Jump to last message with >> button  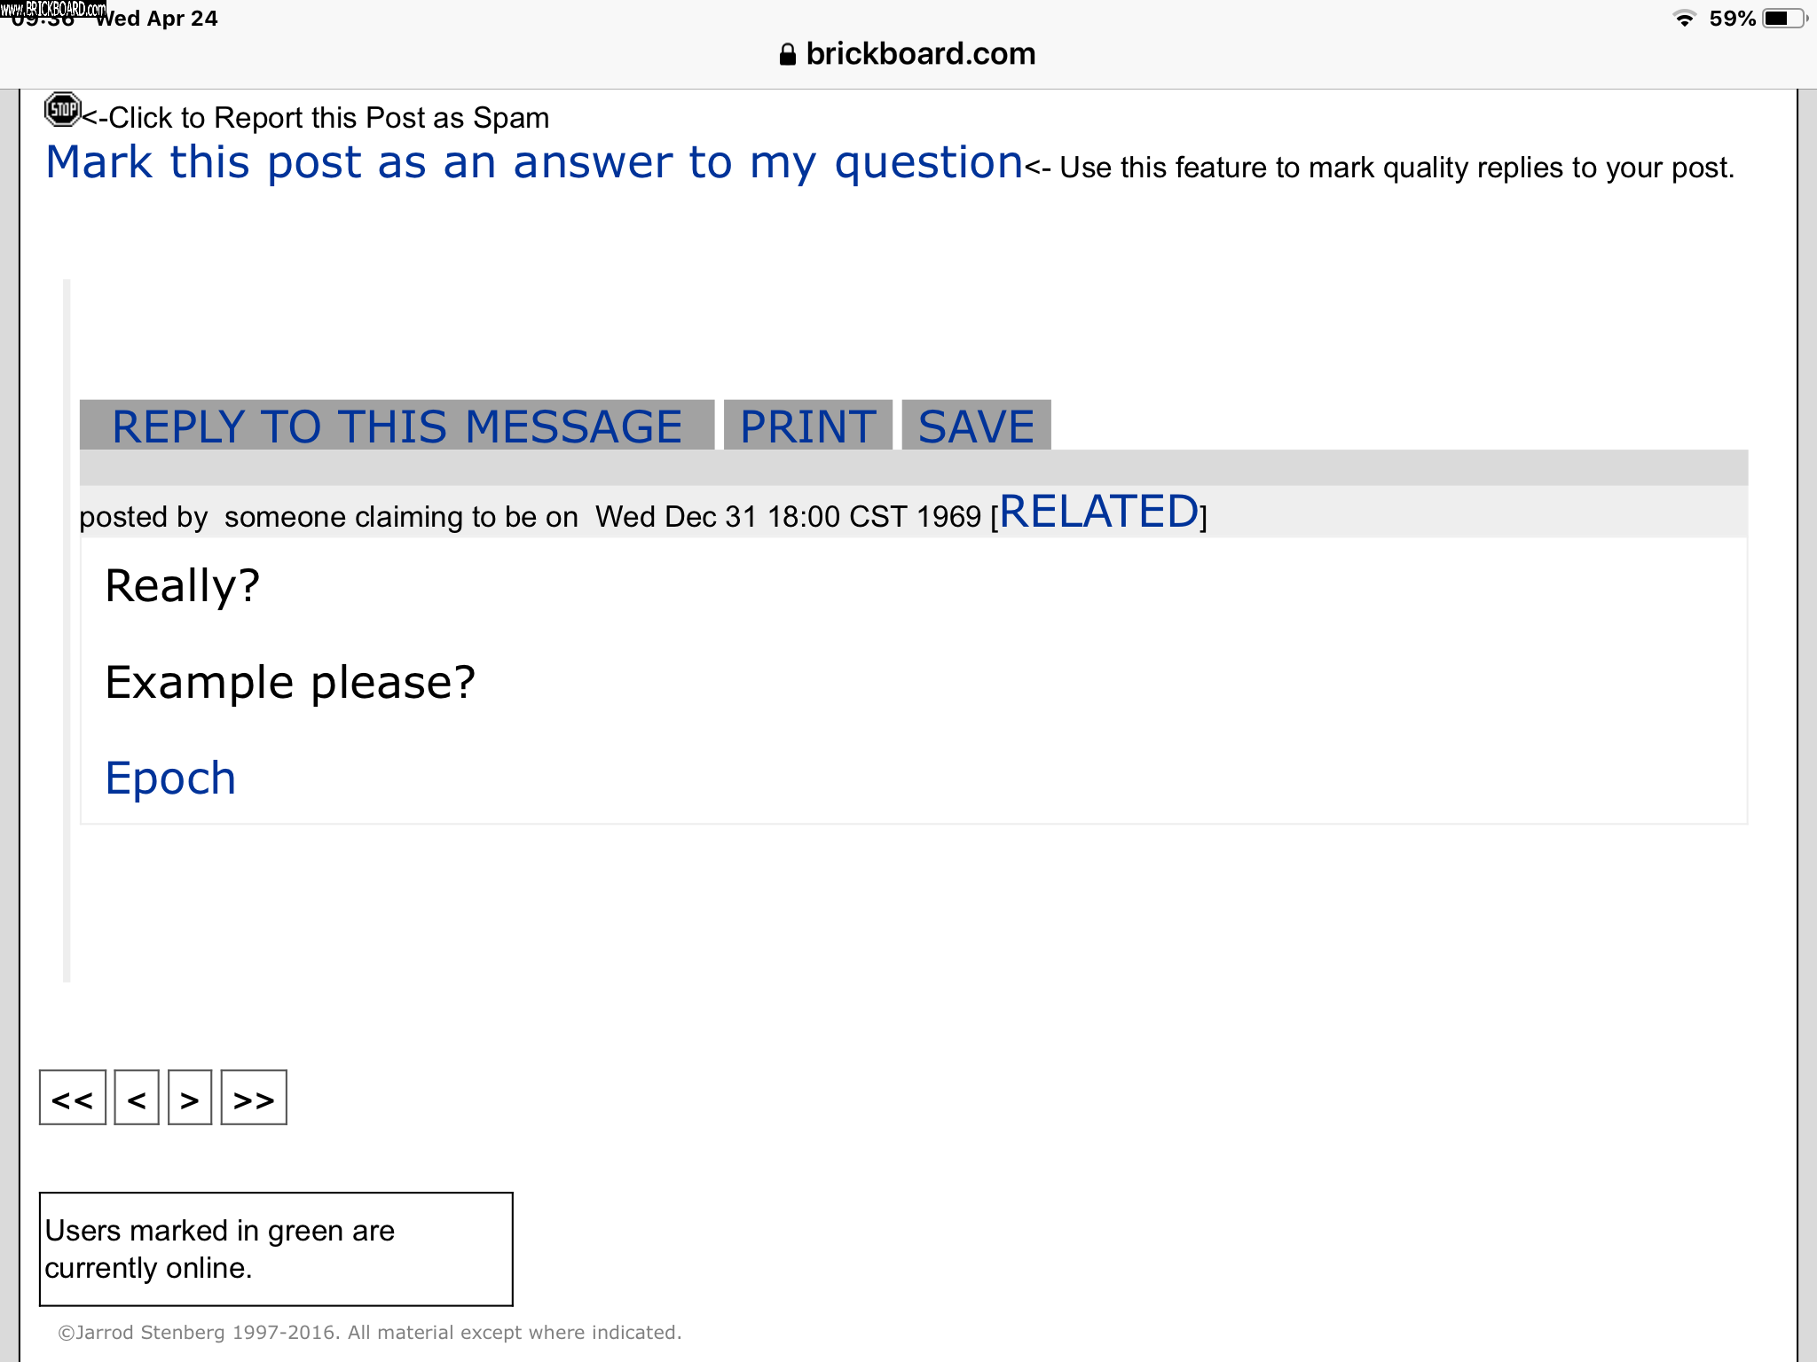click(254, 1098)
